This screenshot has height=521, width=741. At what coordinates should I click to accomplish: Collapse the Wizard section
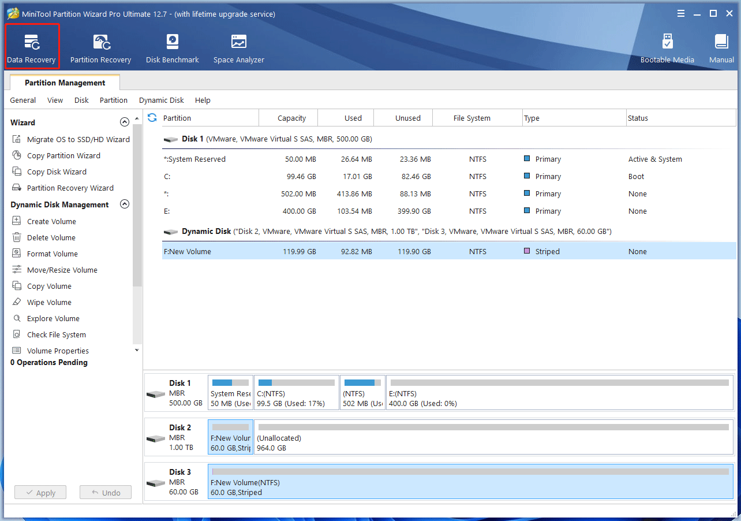tap(124, 122)
